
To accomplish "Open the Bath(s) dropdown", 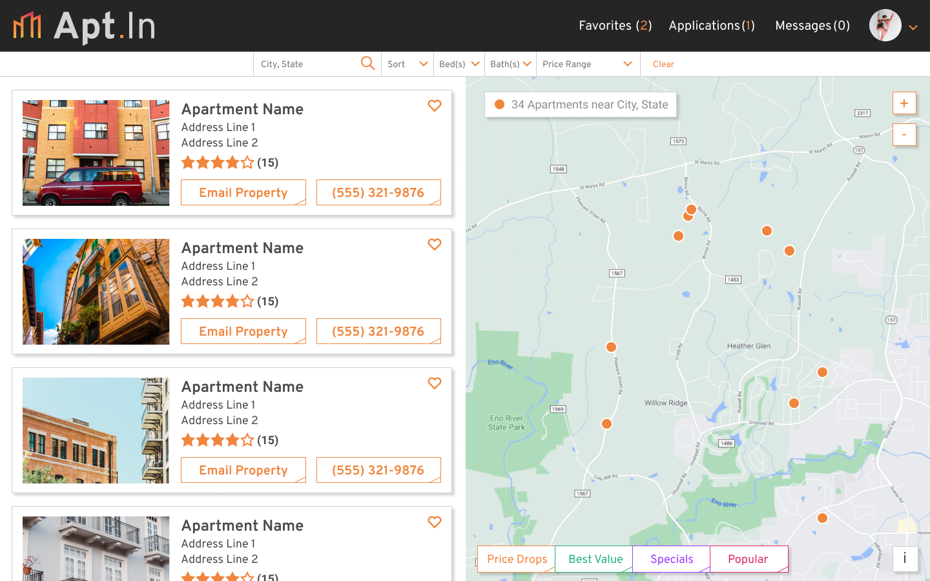I will click(511, 64).
